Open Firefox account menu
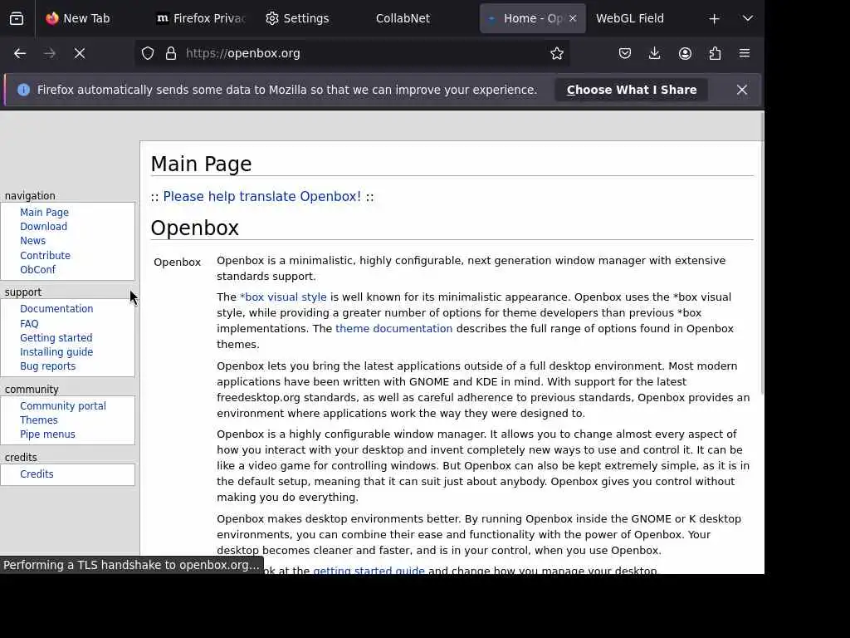This screenshot has width=850, height=638. click(x=685, y=53)
